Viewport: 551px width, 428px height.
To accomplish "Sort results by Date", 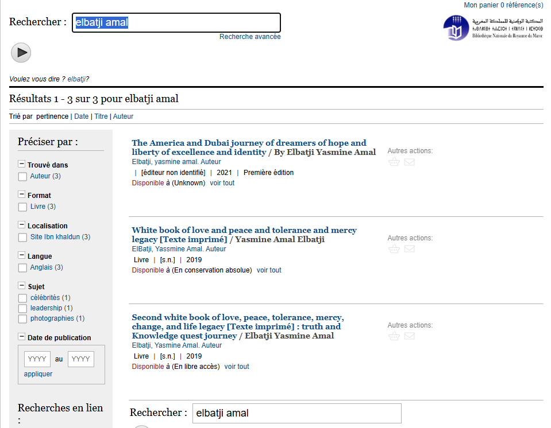I will point(82,116).
